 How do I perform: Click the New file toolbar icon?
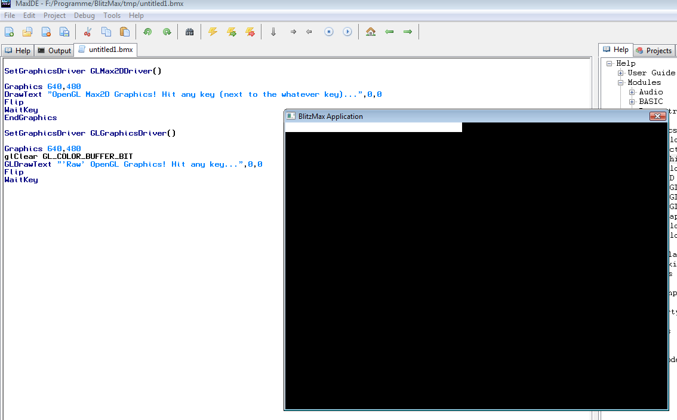click(10, 32)
